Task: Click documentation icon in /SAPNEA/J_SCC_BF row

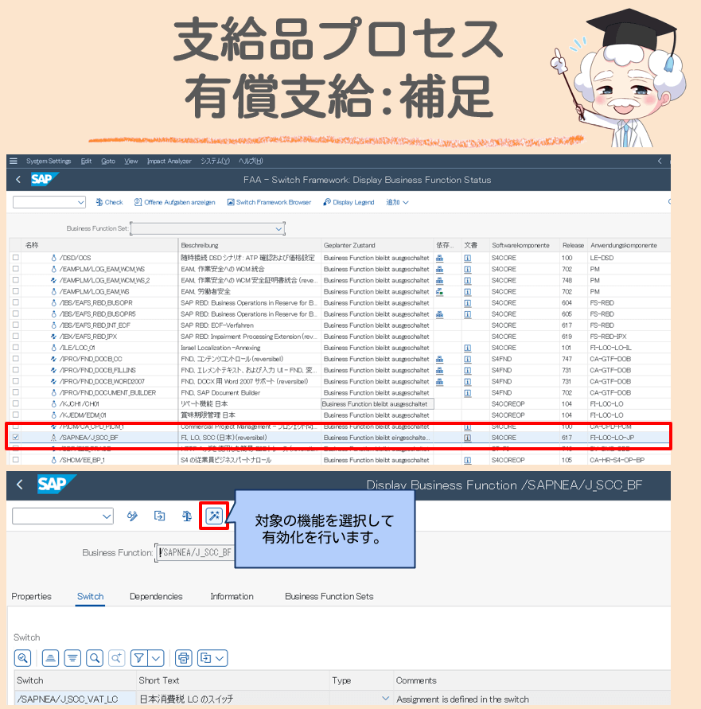Action: [468, 438]
